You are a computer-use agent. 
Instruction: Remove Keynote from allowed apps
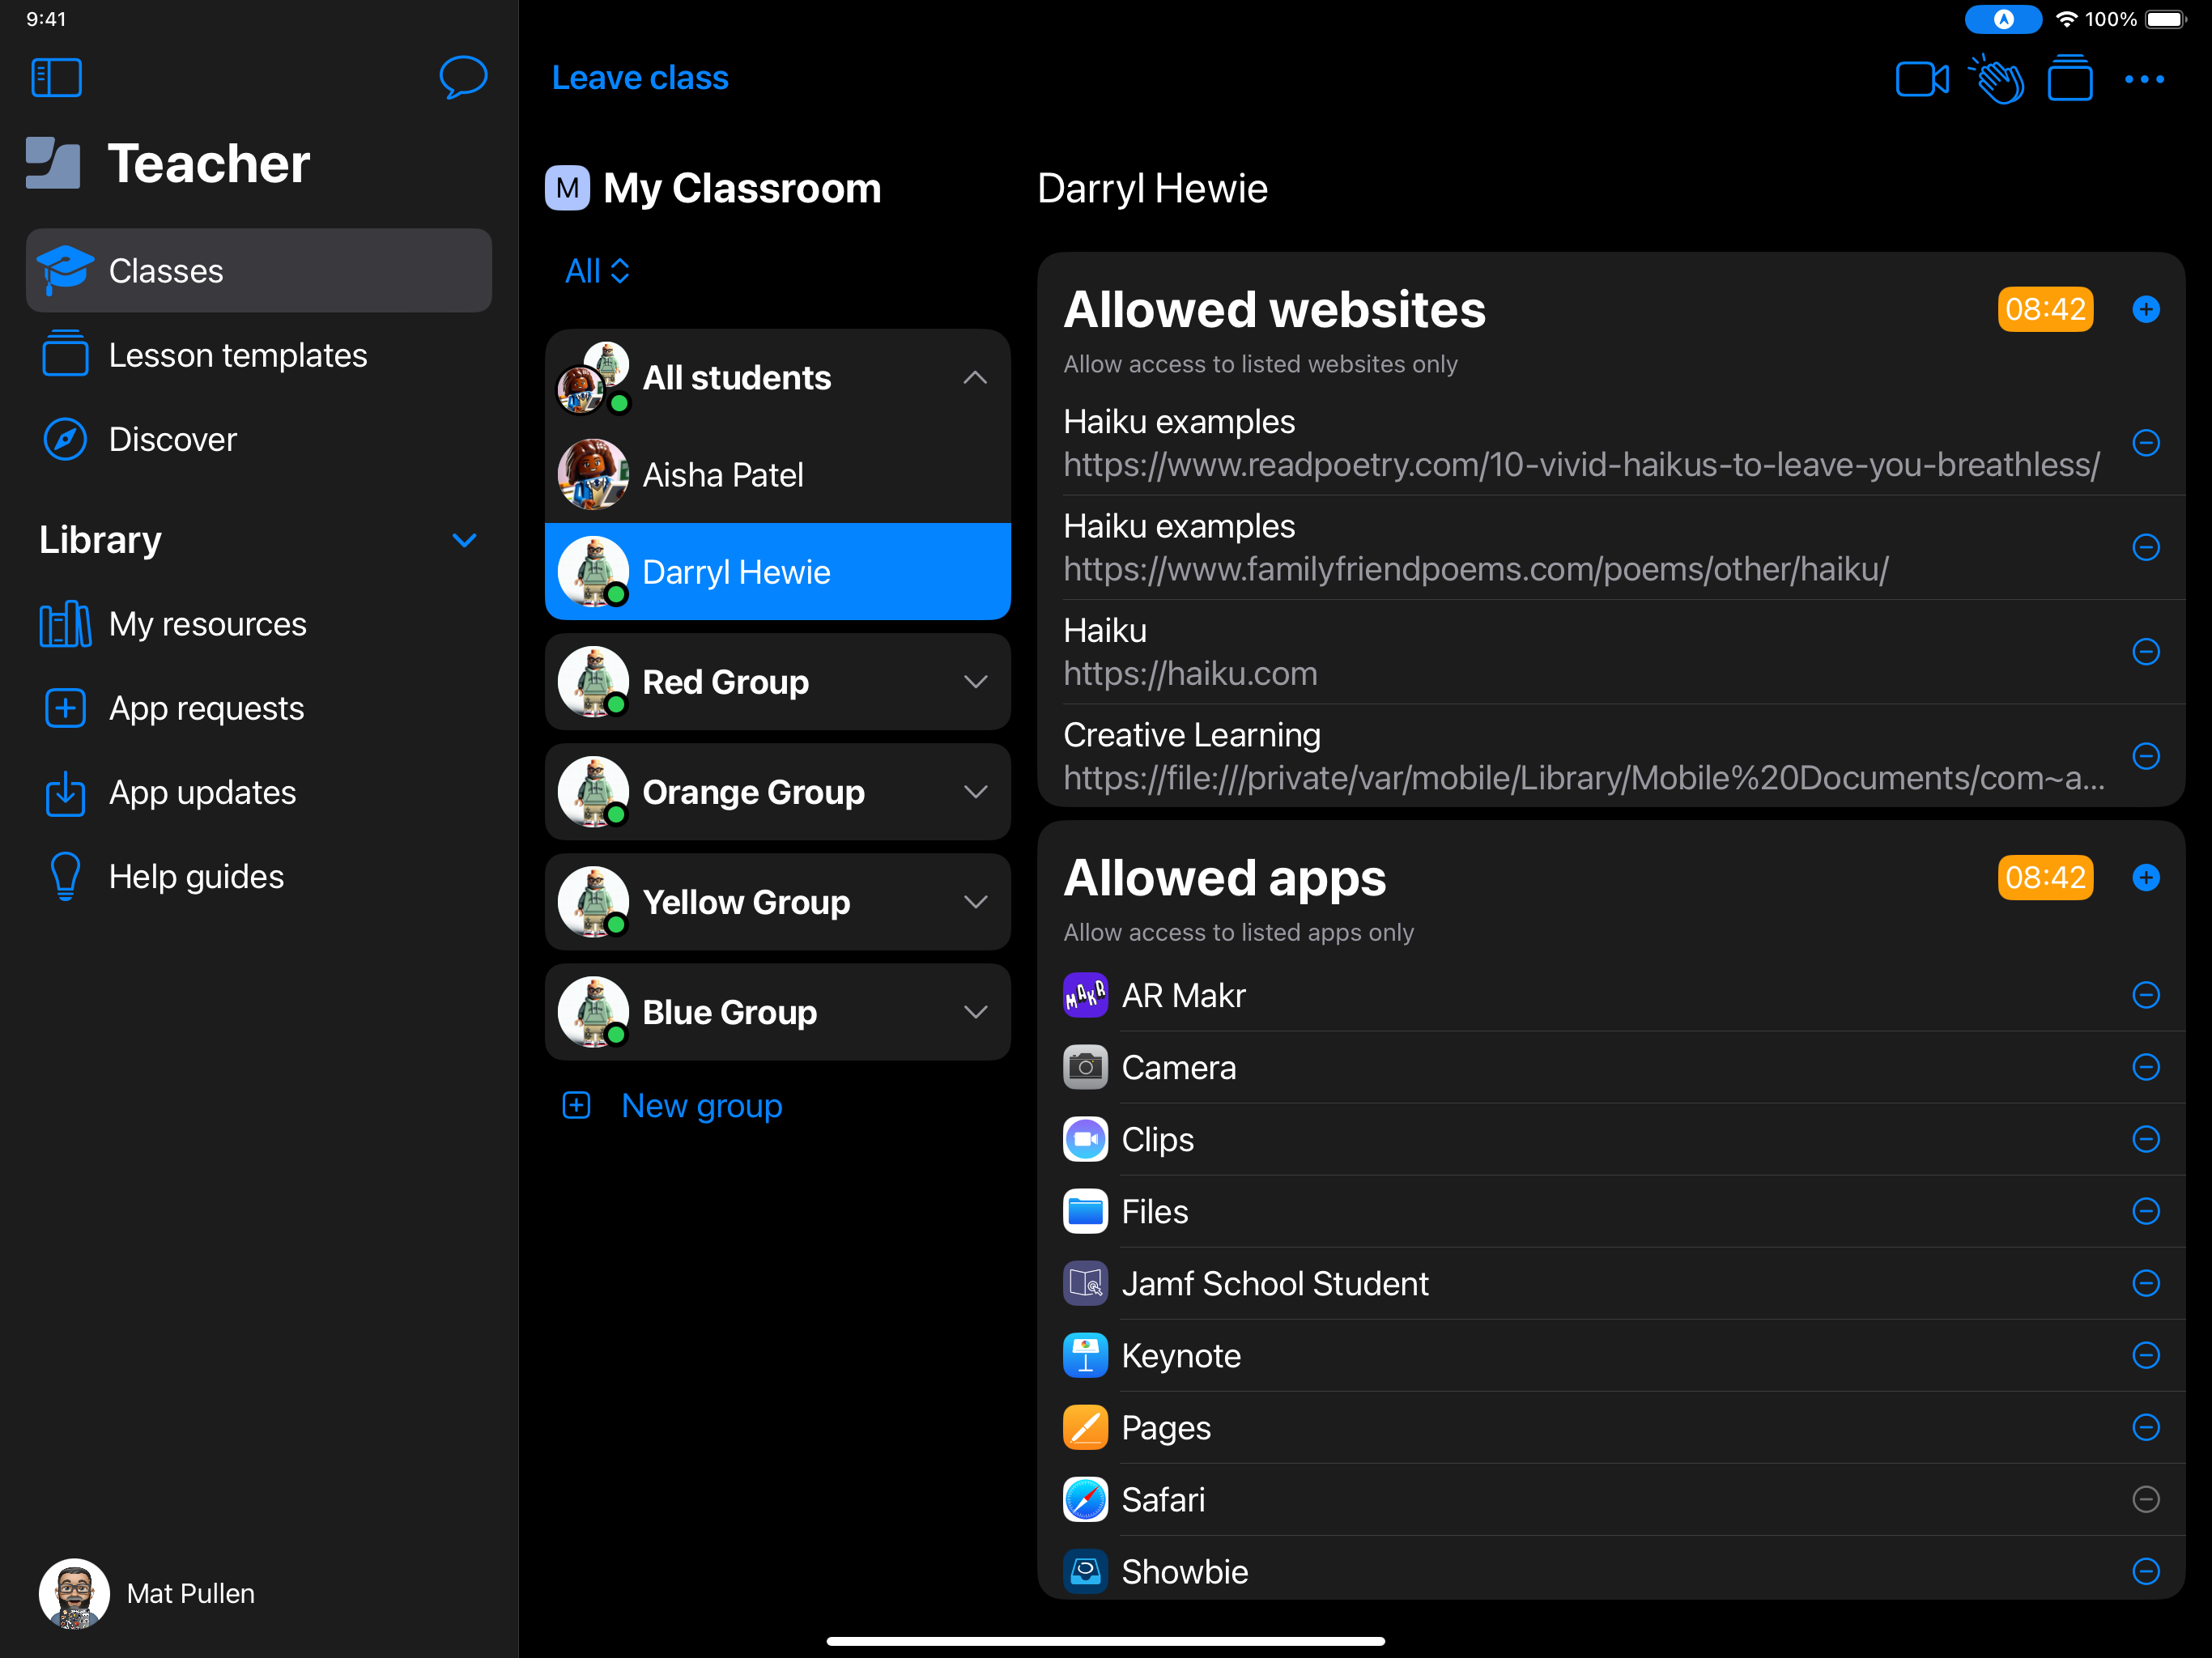click(2145, 1355)
